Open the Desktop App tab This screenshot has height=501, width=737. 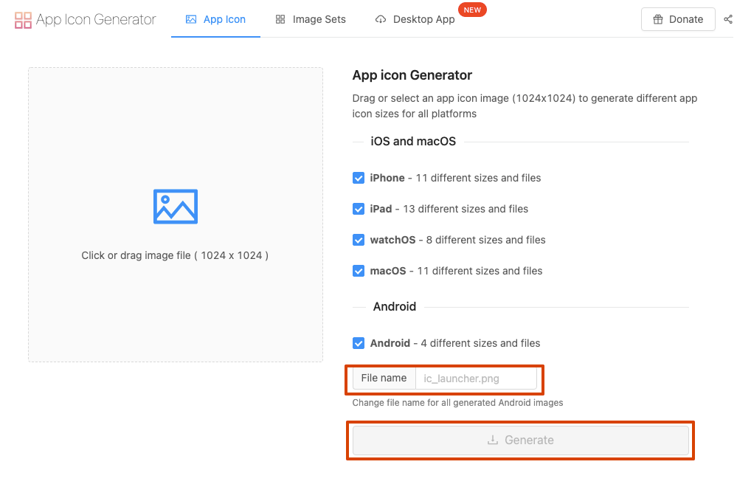[x=415, y=19]
